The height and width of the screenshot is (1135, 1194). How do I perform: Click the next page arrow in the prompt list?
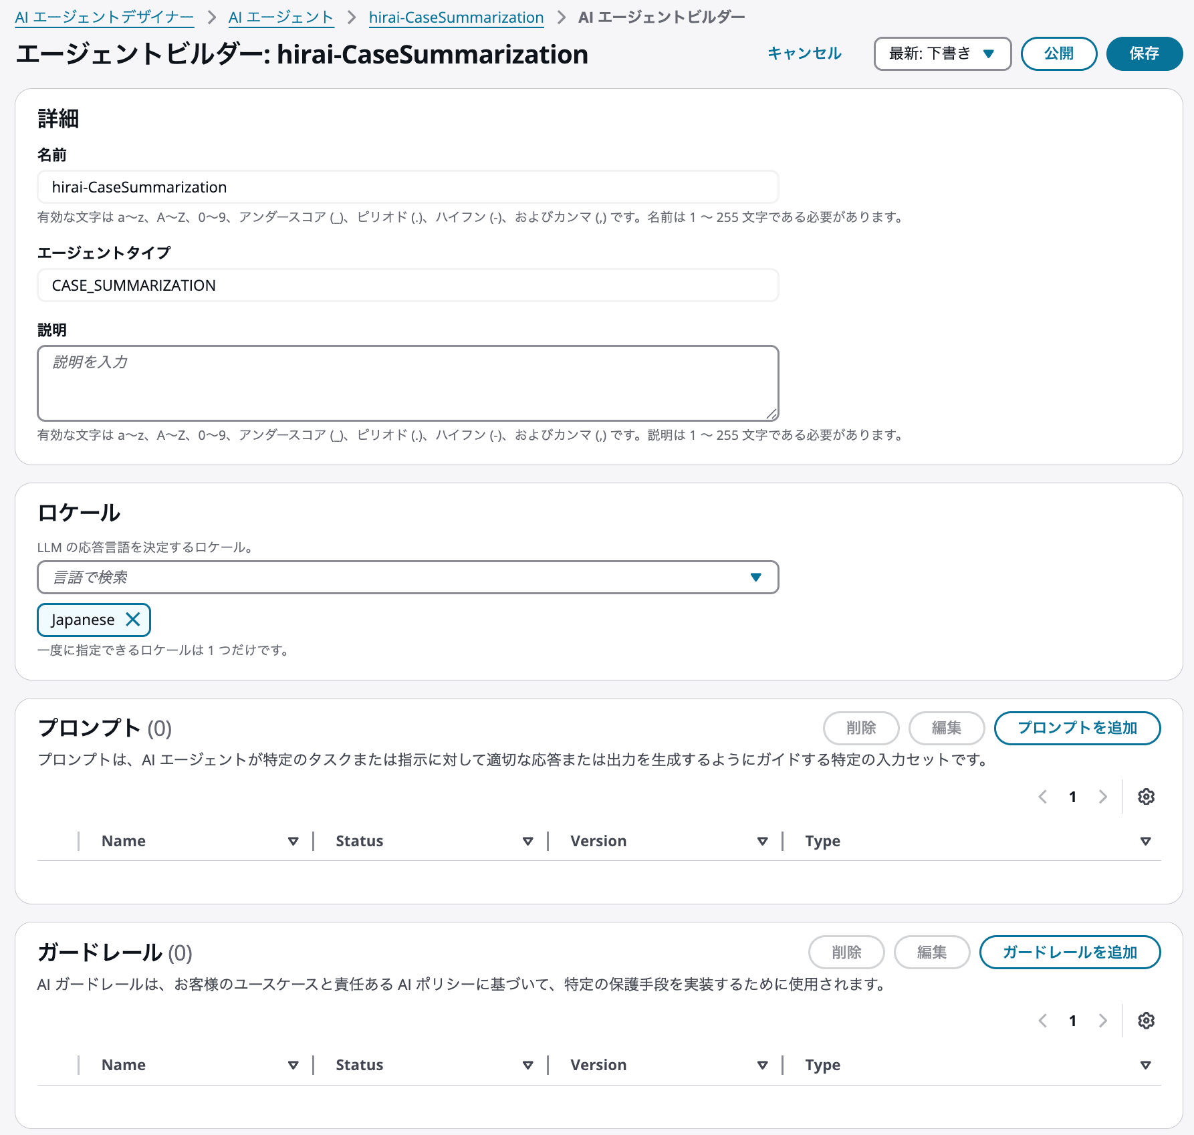coord(1103,796)
